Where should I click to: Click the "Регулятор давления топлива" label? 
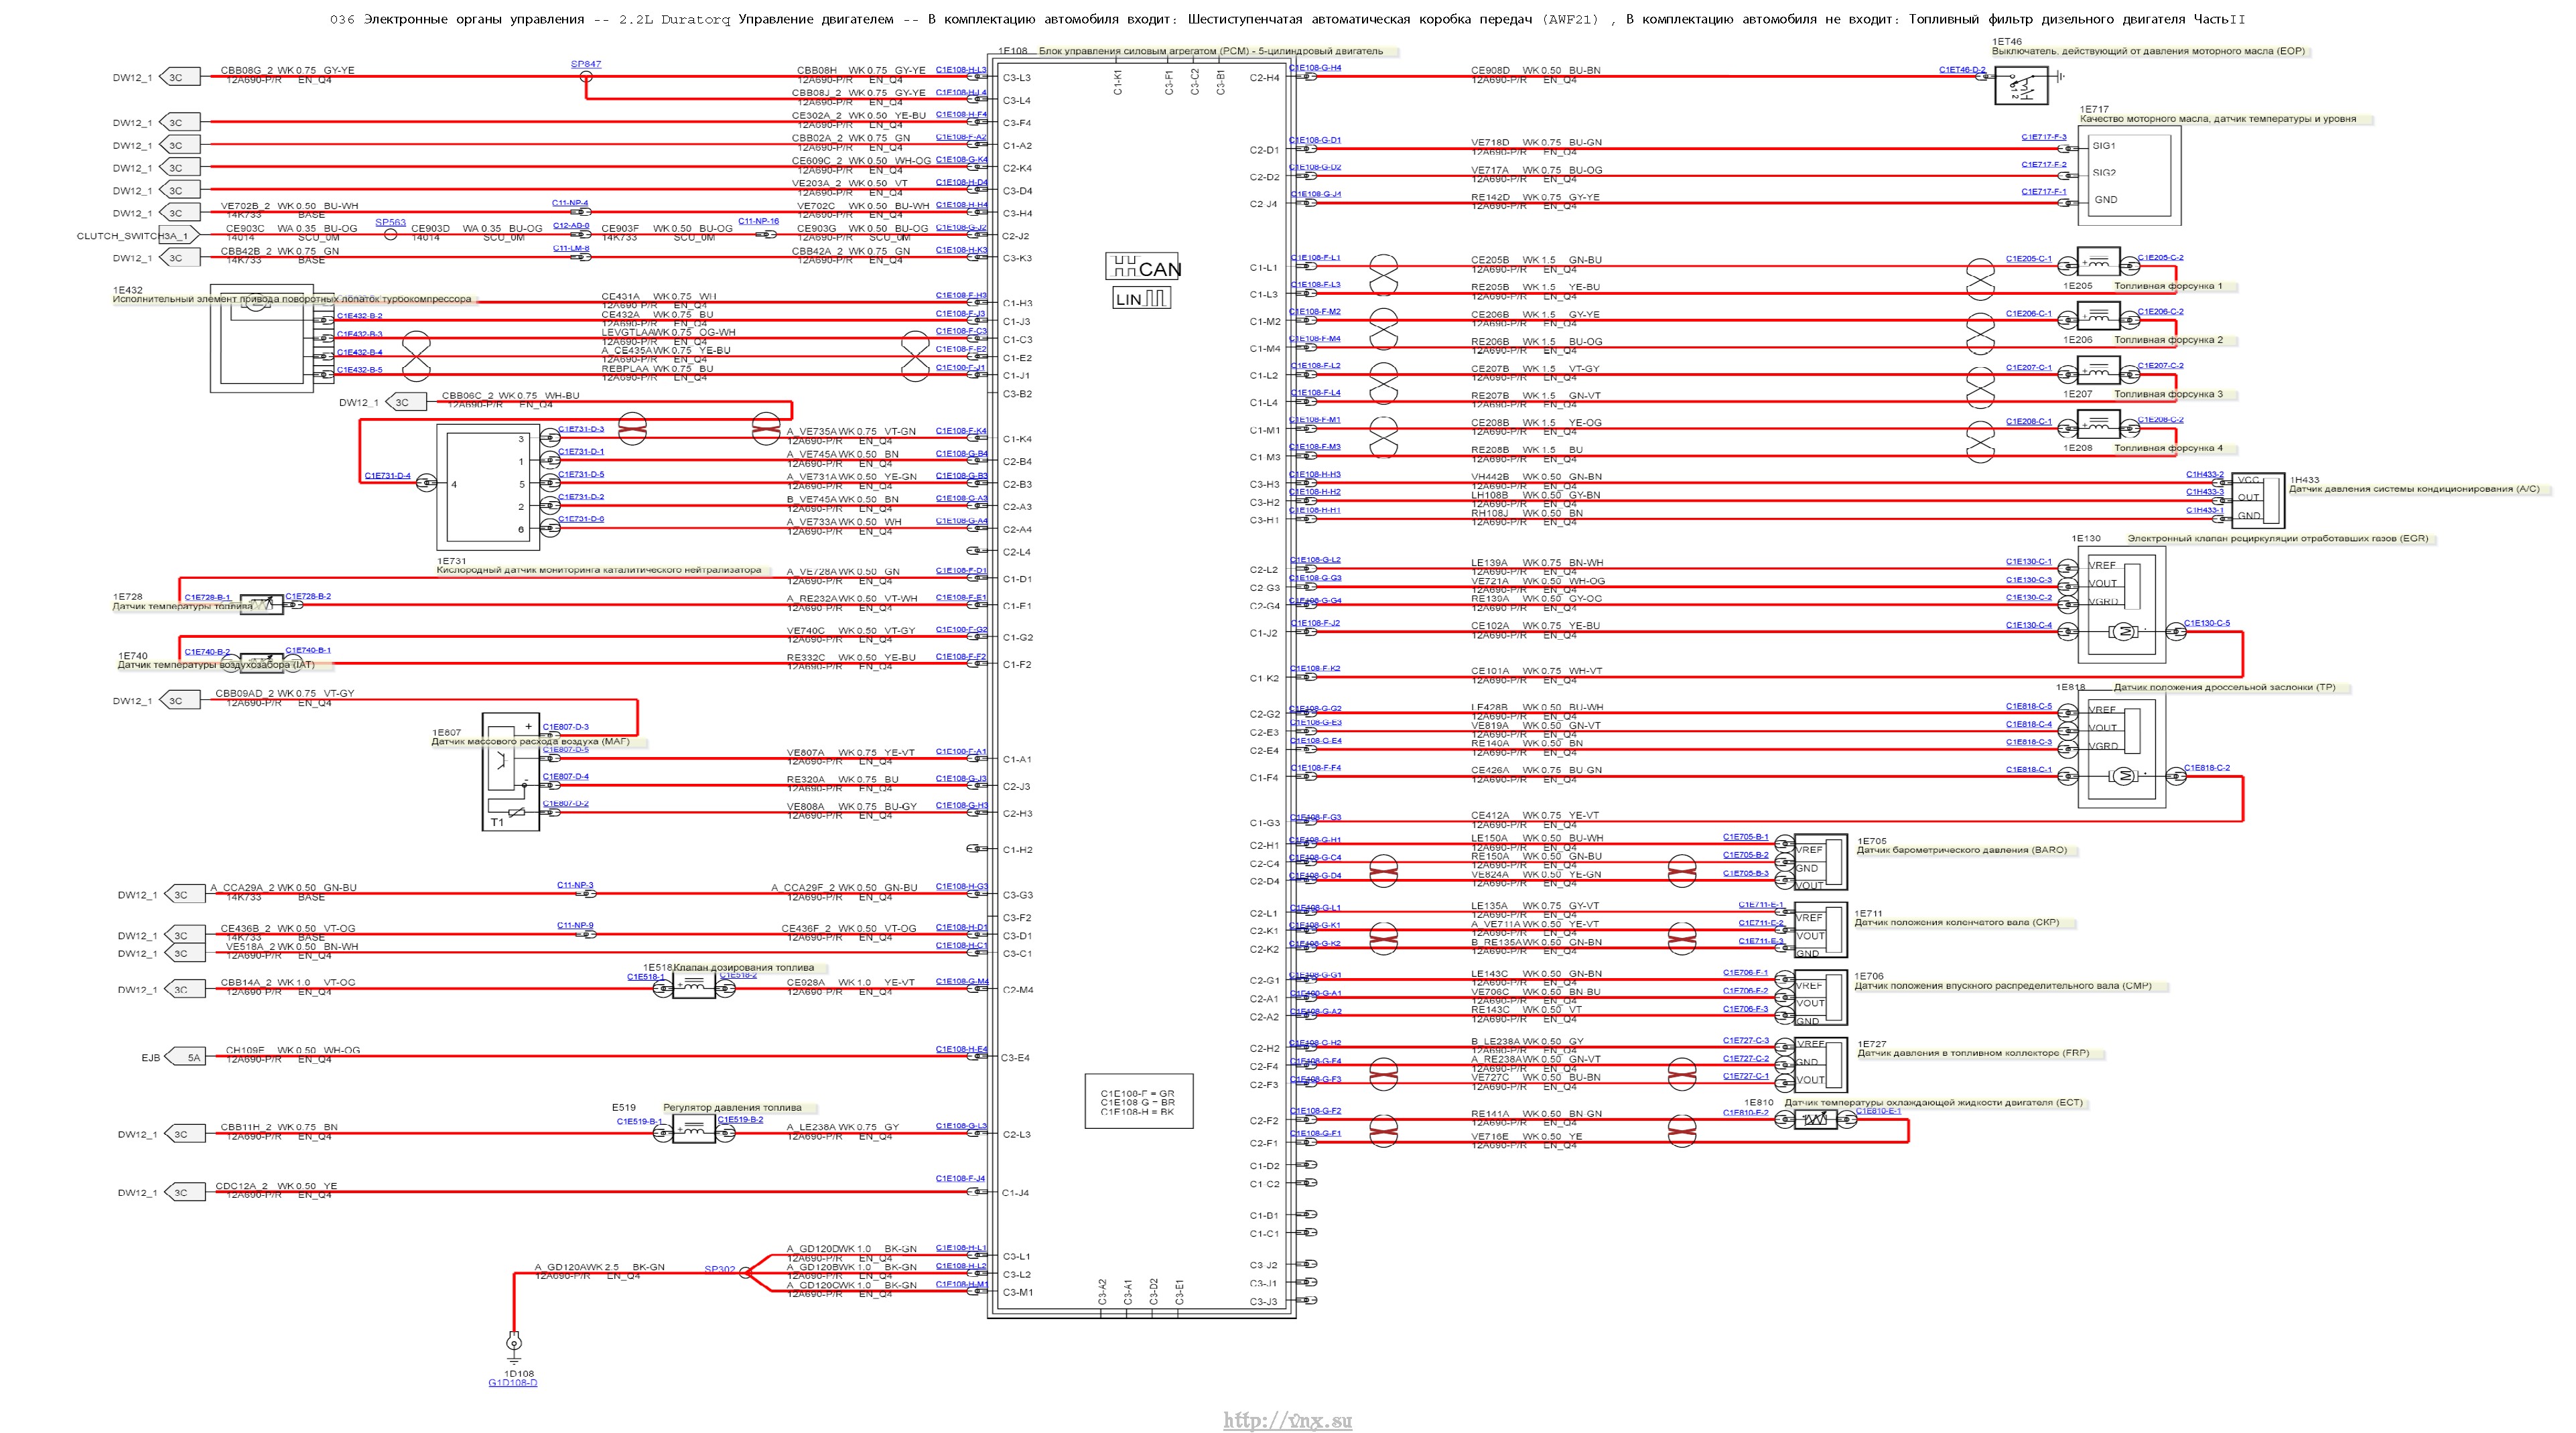click(732, 1107)
